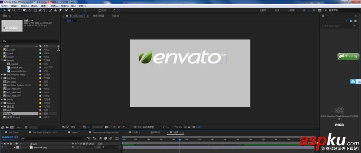Click the interpret footage icon in project panel
Screen dimensions: 361x153
pos(3,127)
